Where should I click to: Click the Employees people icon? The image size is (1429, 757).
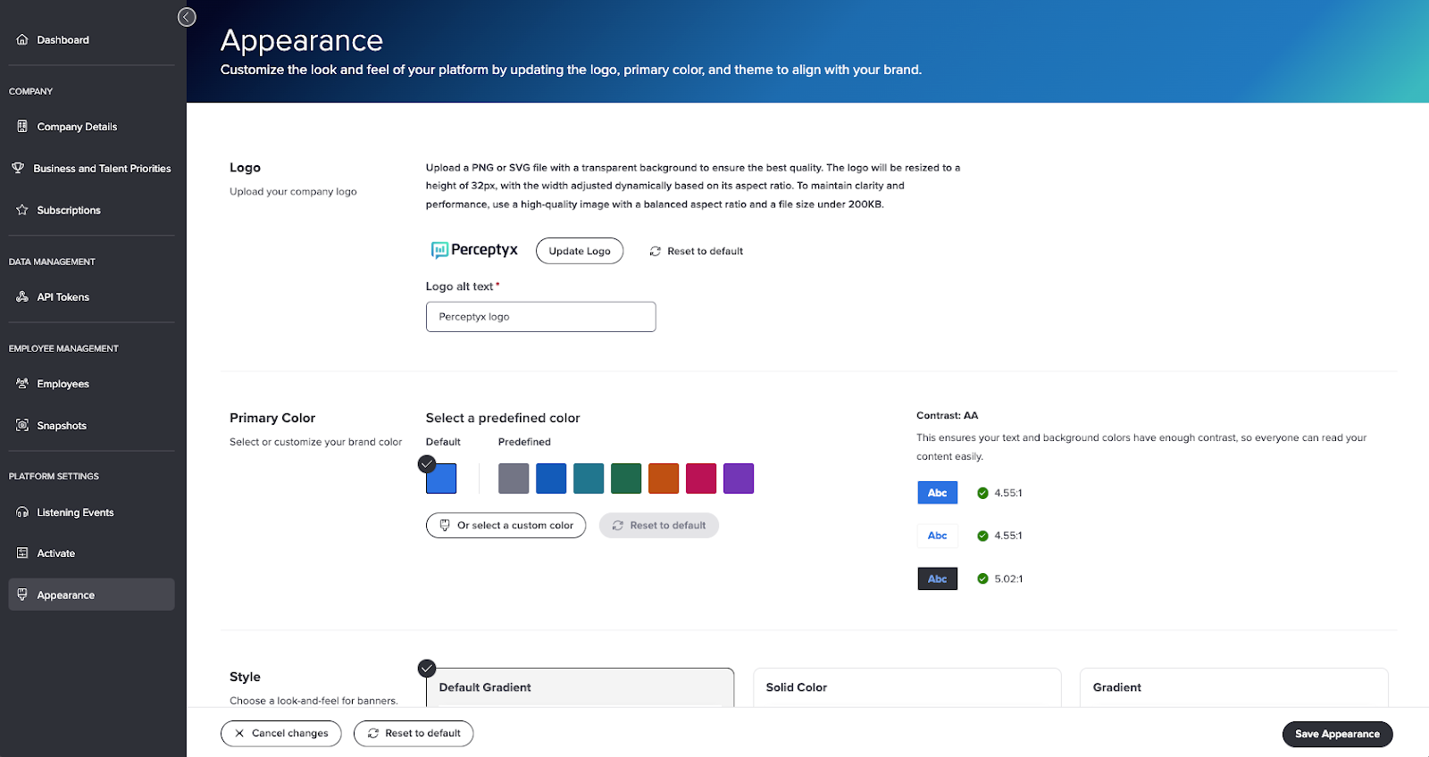pos(22,383)
